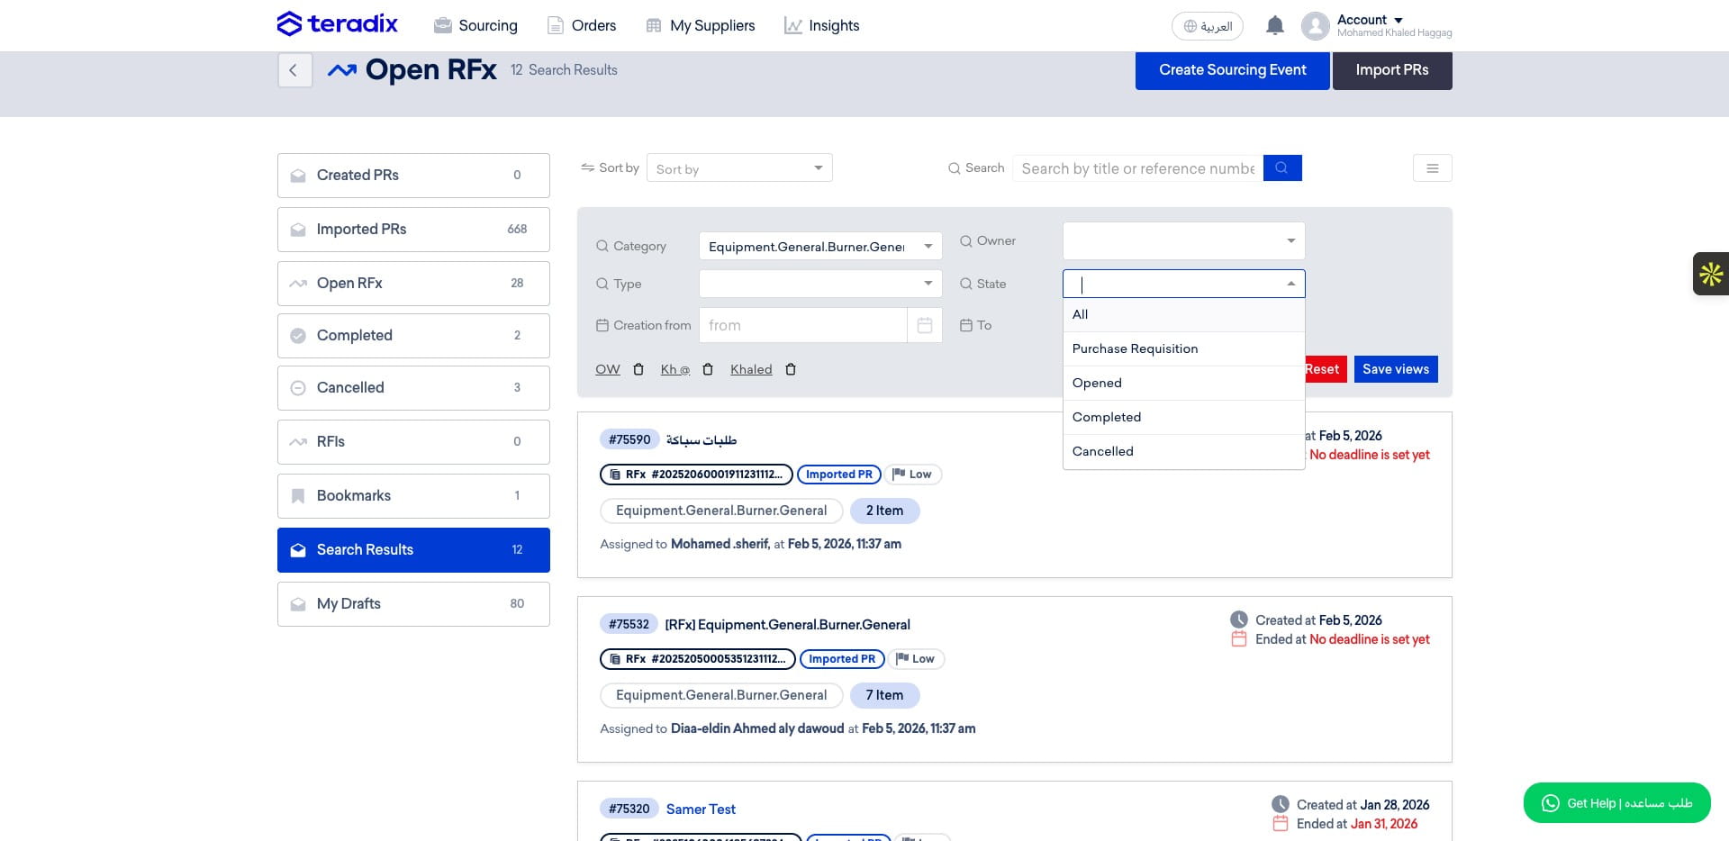Screen dimensions: 1729x841
Task: Select All in State list
Action: click(x=1183, y=314)
